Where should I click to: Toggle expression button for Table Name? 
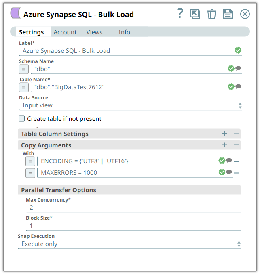point(24,87)
